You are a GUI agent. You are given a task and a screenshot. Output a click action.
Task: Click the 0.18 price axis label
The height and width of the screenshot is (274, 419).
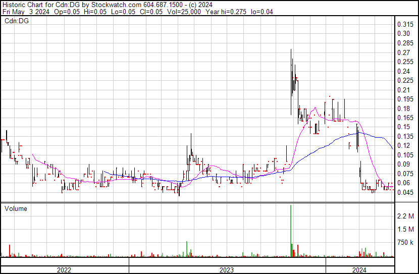point(403,108)
